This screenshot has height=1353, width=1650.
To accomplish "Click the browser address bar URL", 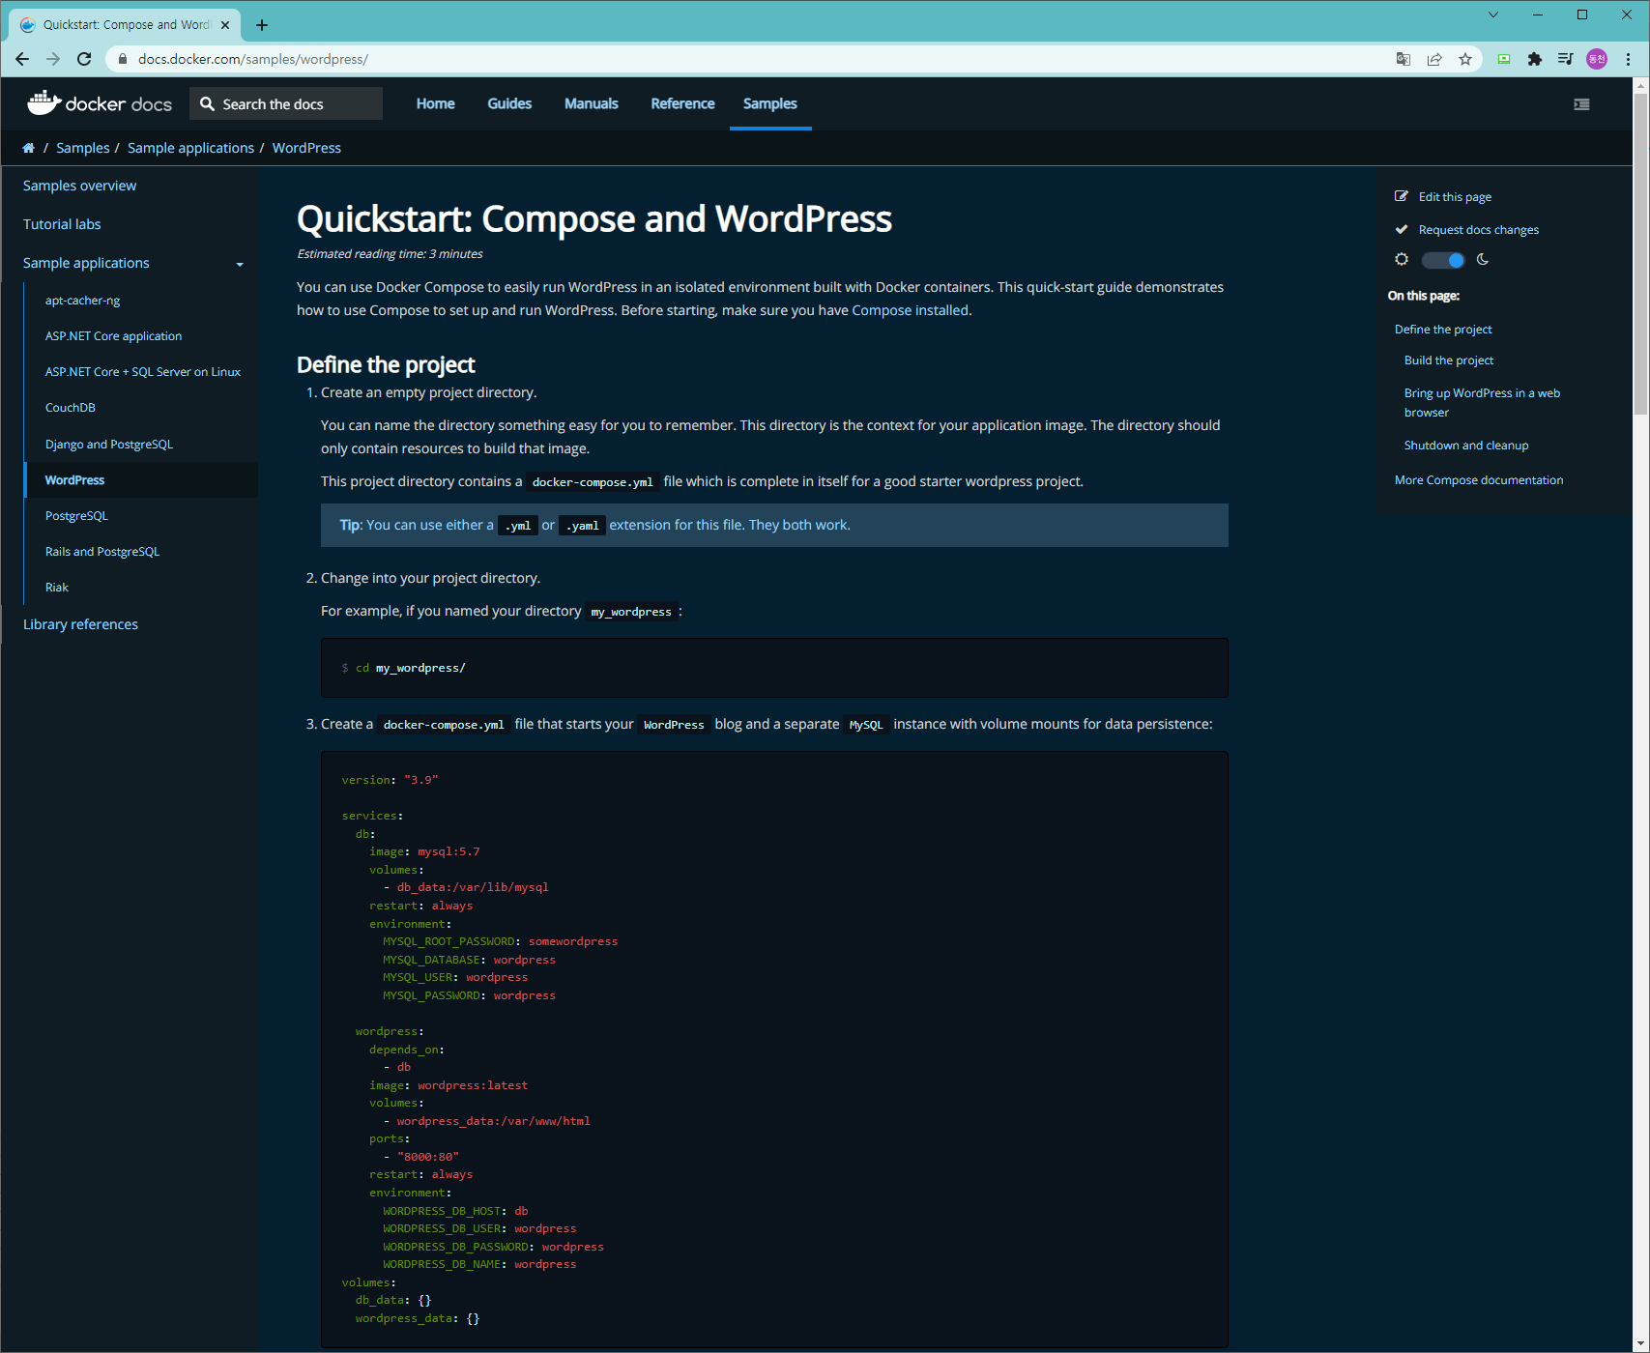I will (253, 59).
